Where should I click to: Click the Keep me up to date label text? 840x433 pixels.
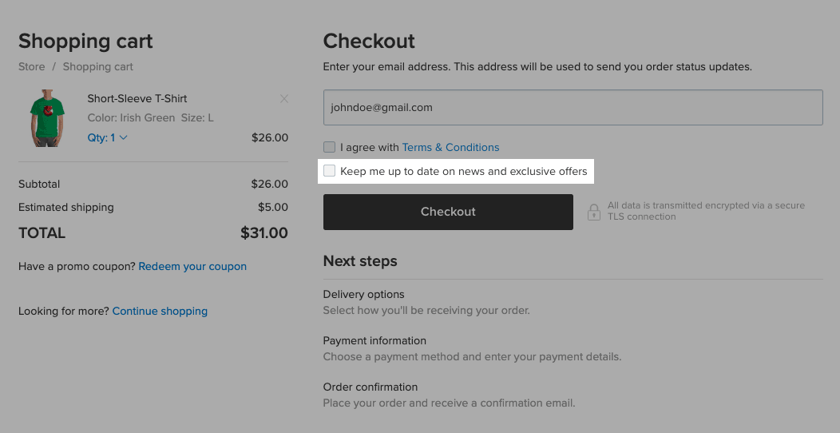pos(463,172)
